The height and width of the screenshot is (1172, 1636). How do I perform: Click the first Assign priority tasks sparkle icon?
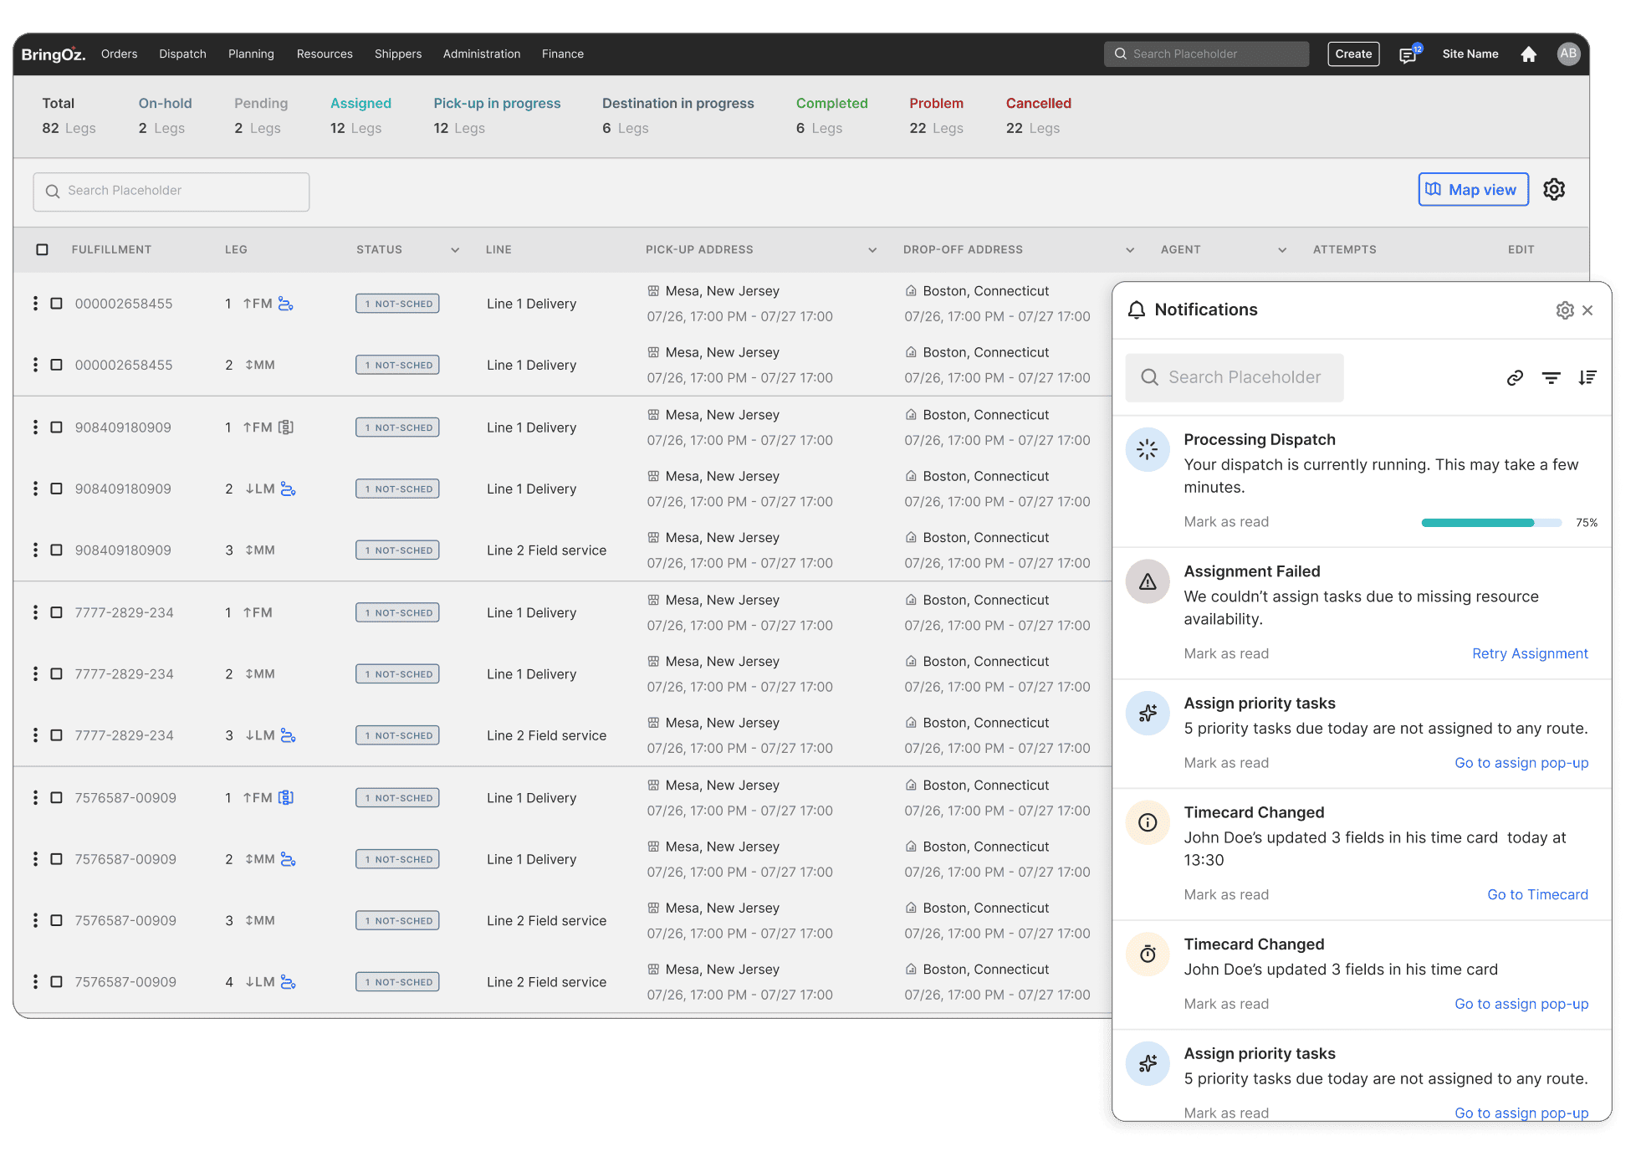tap(1148, 714)
